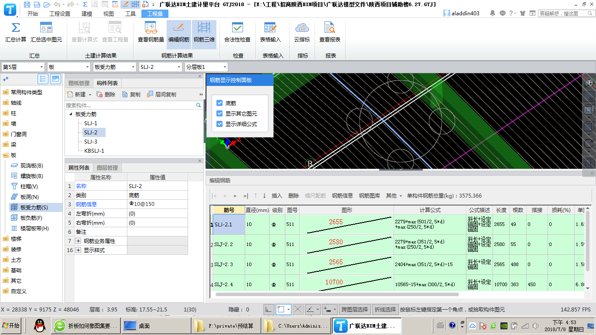Open the 第5层 floor dropdown
Screen dimensions: 596x335
(x=23, y=67)
